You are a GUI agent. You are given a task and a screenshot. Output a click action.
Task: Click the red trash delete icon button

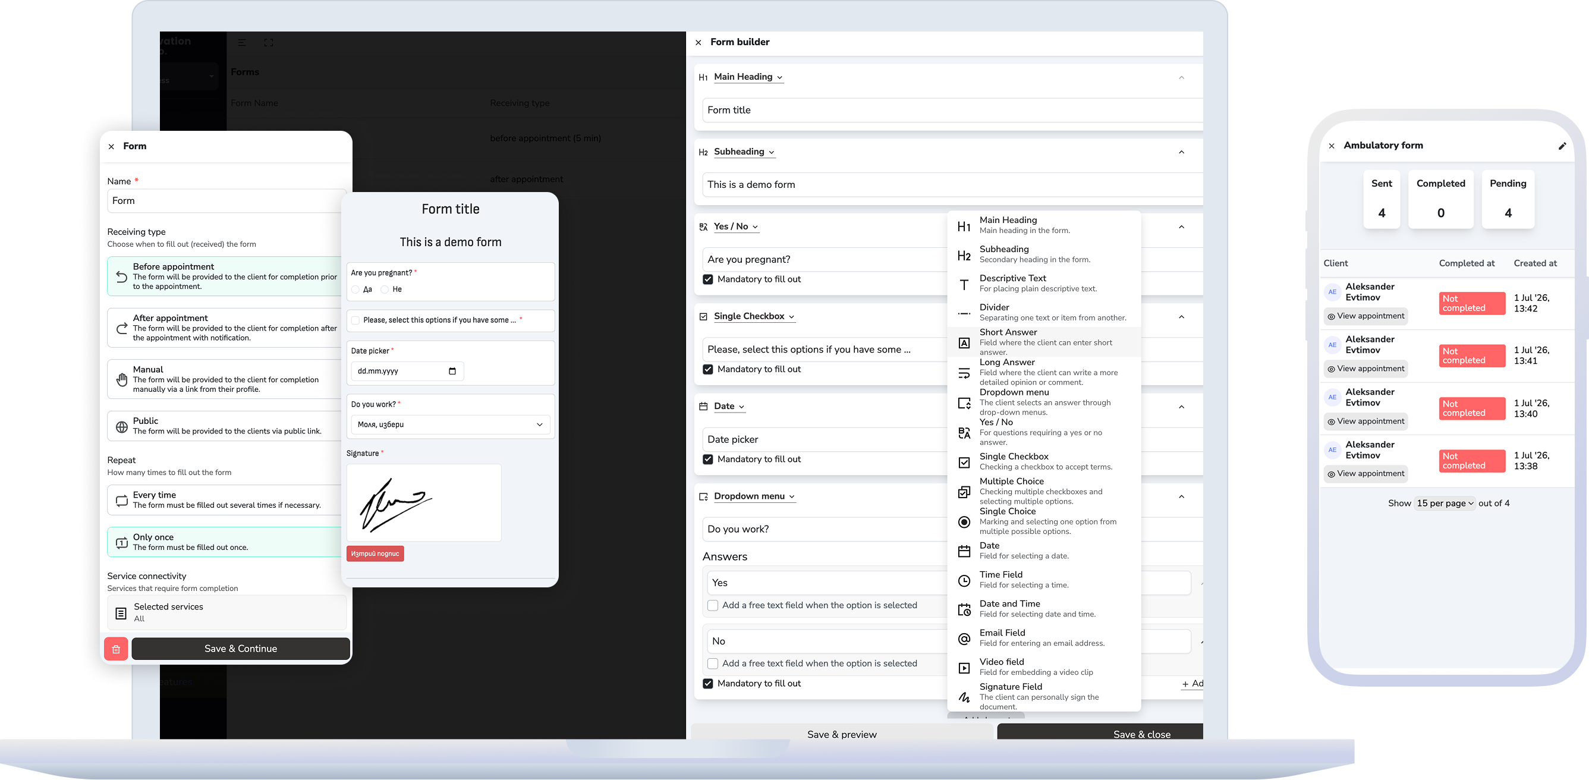[116, 649]
